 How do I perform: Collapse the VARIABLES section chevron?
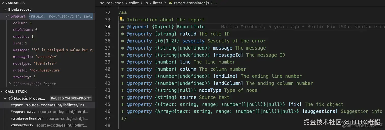[2, 3]
